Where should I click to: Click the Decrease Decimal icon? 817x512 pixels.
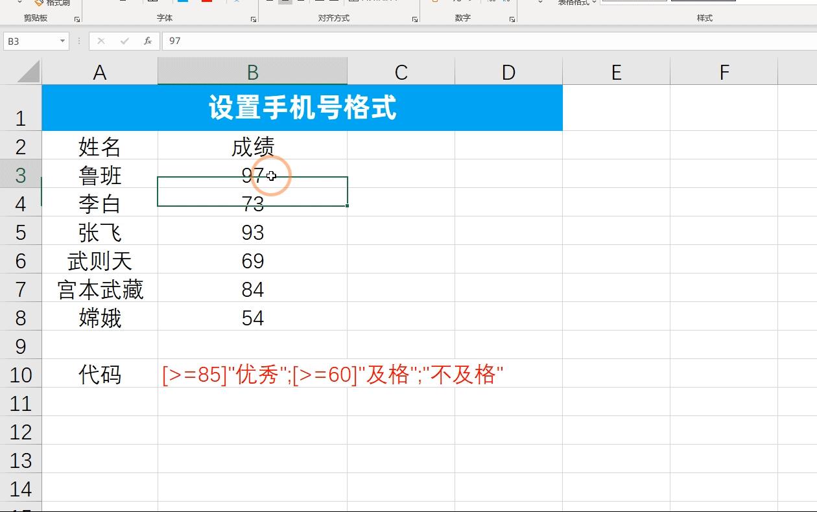[x=508, y=2]
